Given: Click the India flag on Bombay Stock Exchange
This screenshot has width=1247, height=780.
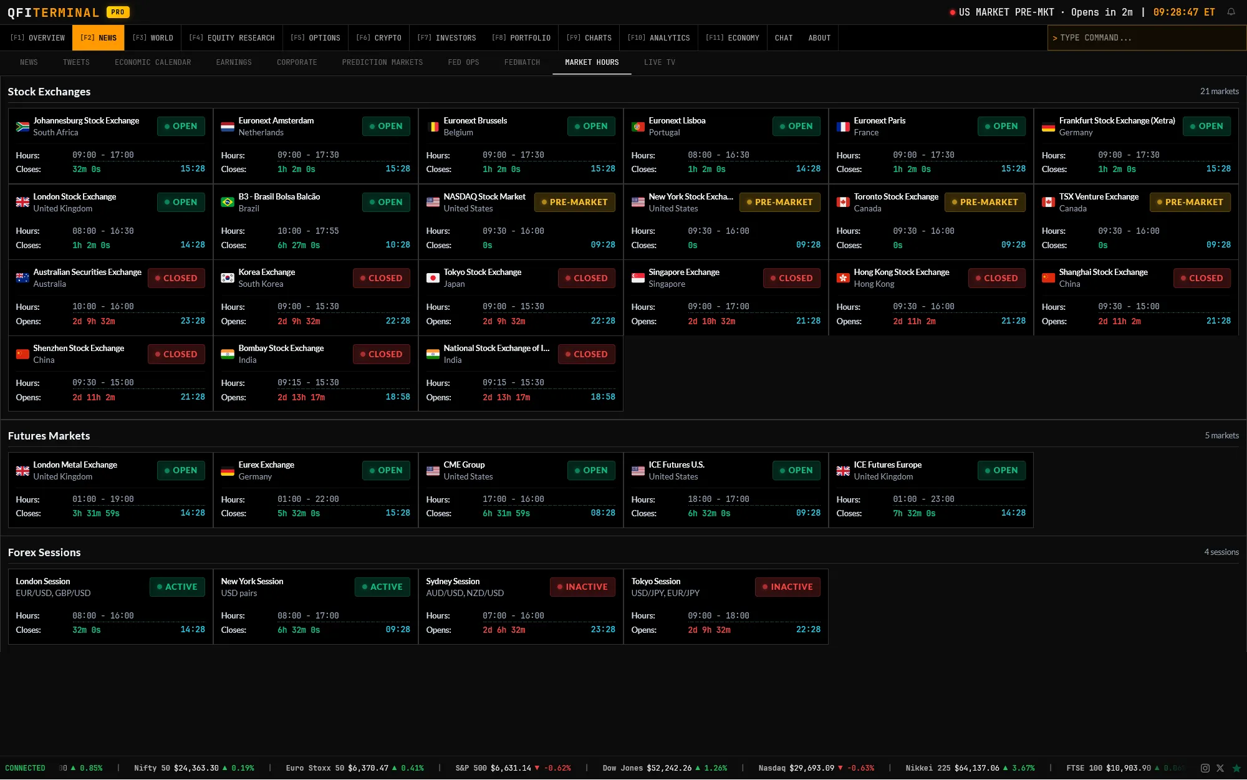Looking at the screenshot, I should click(228, 354).
